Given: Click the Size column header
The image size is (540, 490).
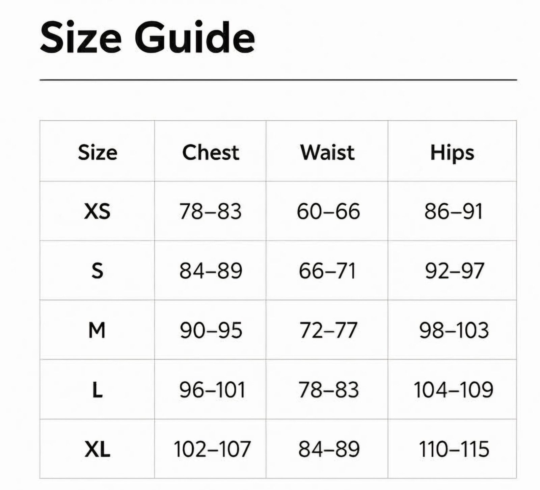Looking at the screenshot, I should [x=98, y=152].
